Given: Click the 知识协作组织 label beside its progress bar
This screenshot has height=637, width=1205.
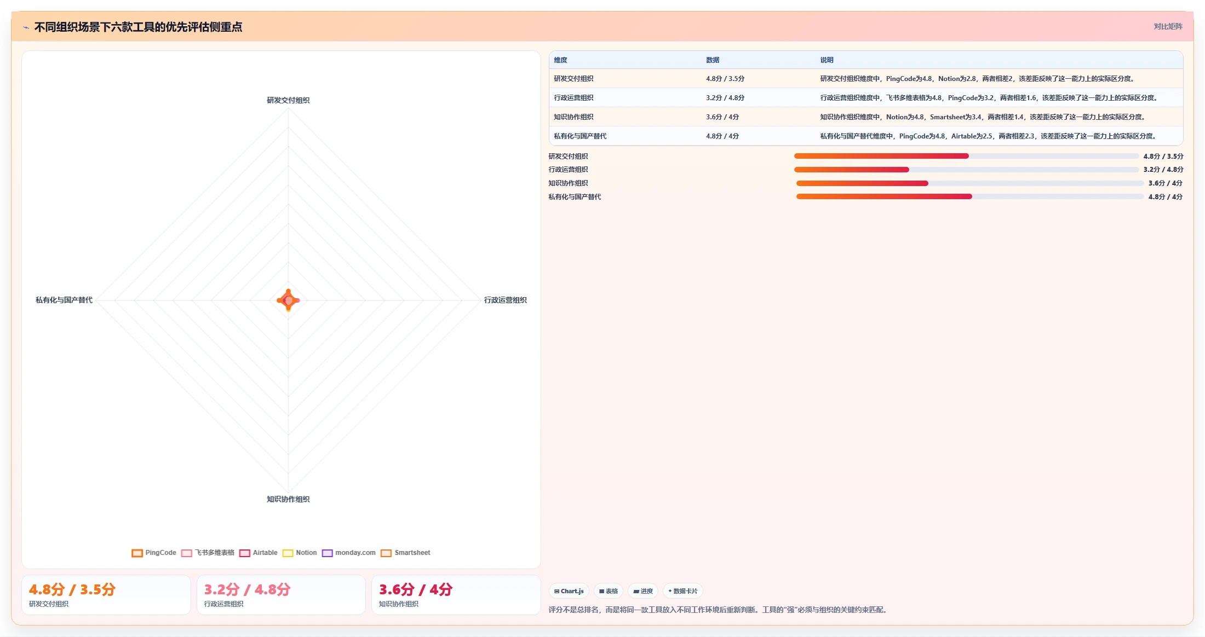Looking at the screenshot, I should pos(569,183).
